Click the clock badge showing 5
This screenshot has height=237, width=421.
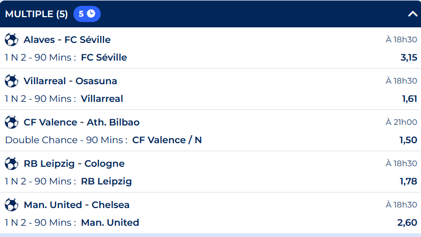pyautogui.click(x=87, y=14)
